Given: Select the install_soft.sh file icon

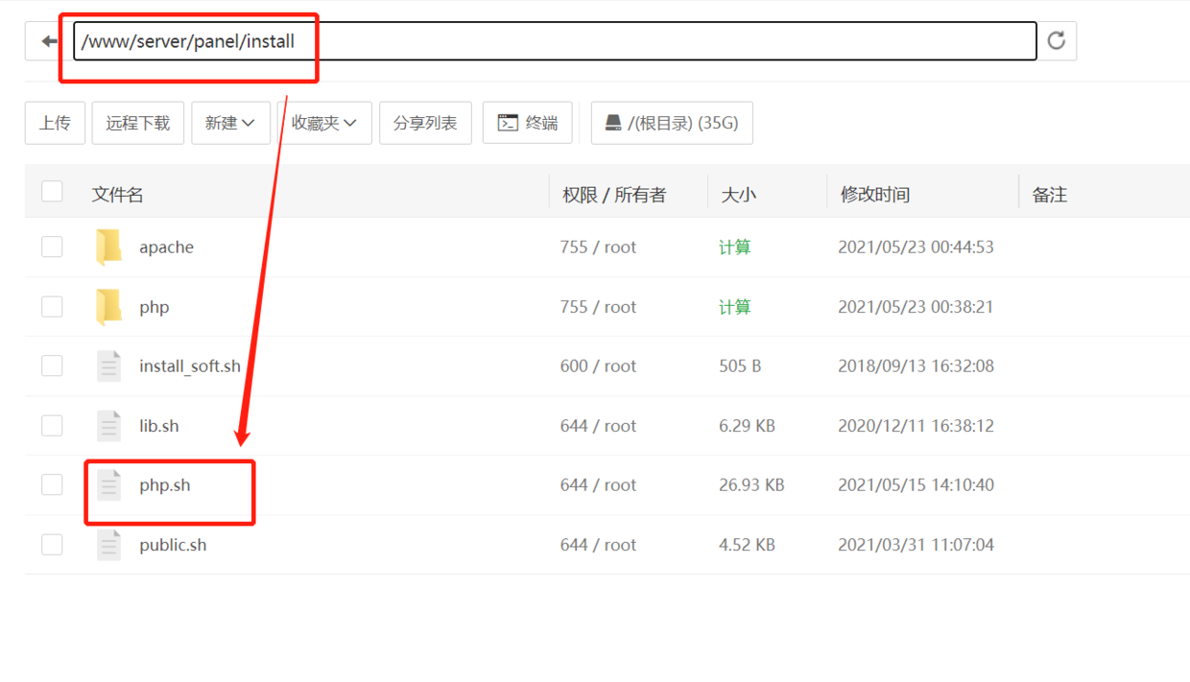Looking at the screenshot, I should point(108,365).
